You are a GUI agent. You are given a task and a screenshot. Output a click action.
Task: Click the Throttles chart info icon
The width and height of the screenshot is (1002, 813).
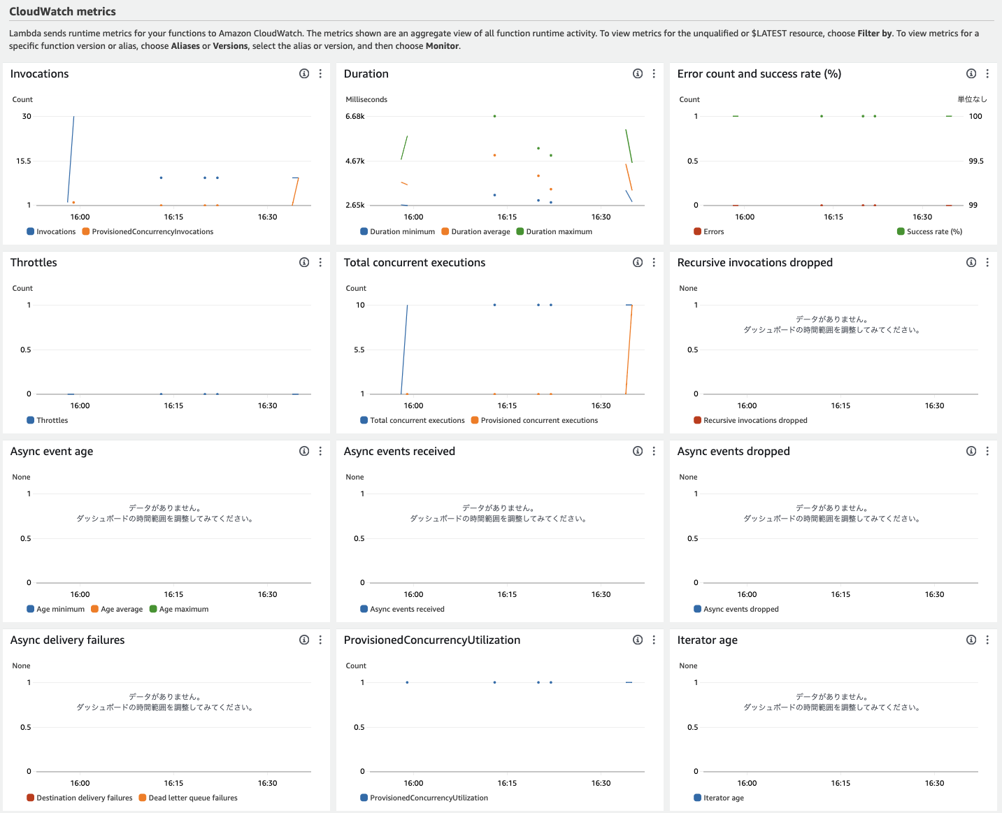pyautogui.click(x=304, y=262)
